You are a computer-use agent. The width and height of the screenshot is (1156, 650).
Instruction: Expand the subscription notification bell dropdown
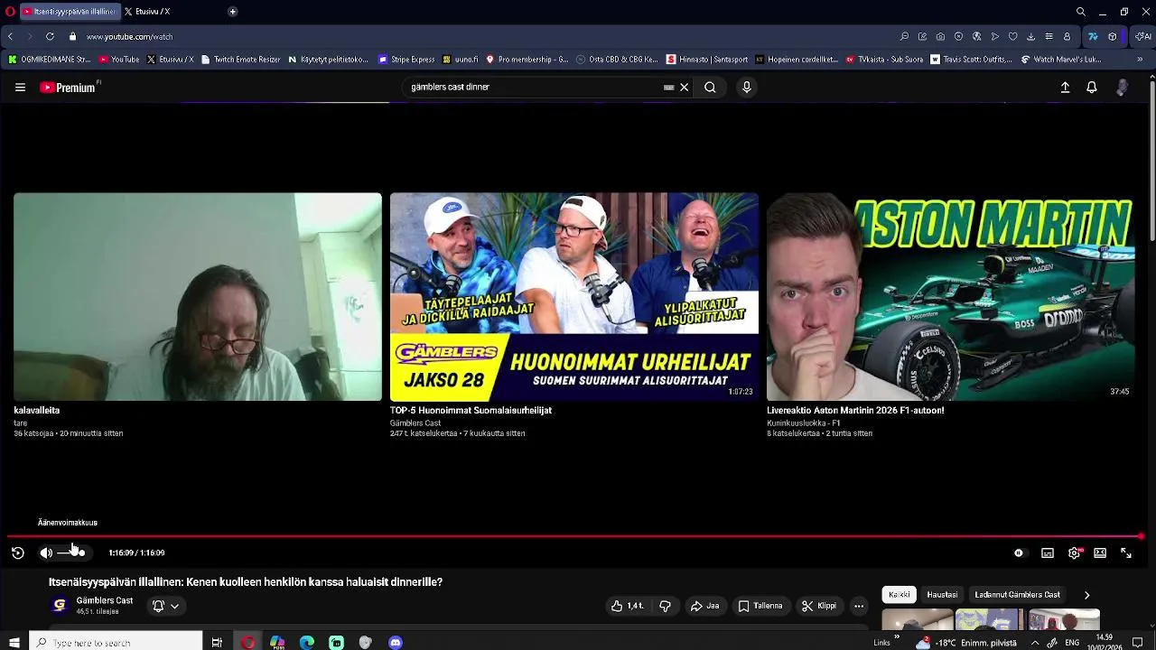(165, 606)
